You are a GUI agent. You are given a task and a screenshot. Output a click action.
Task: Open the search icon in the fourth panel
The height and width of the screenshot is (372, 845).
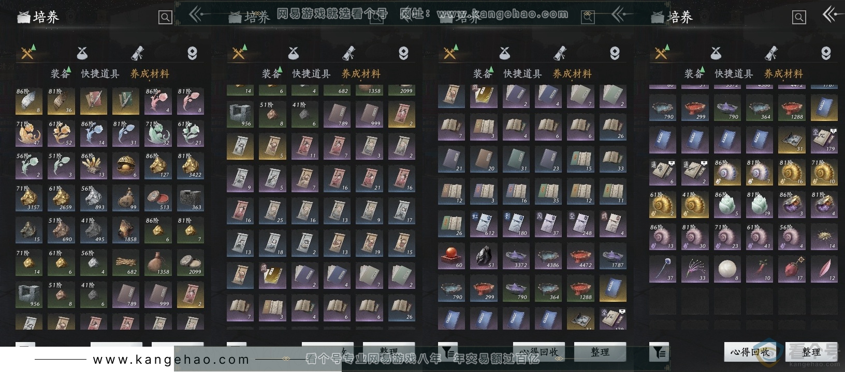799,18
